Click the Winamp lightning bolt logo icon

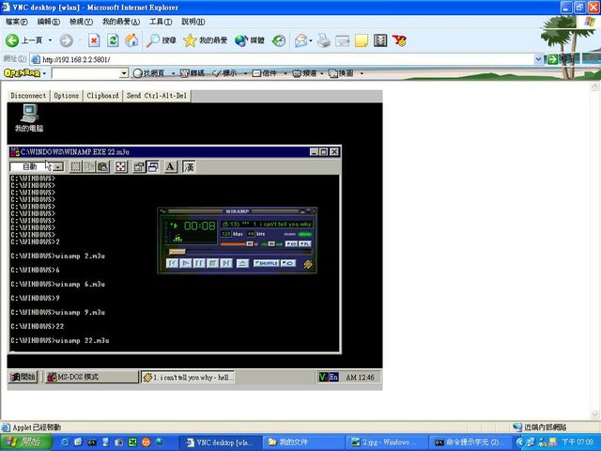coord(308,264)
